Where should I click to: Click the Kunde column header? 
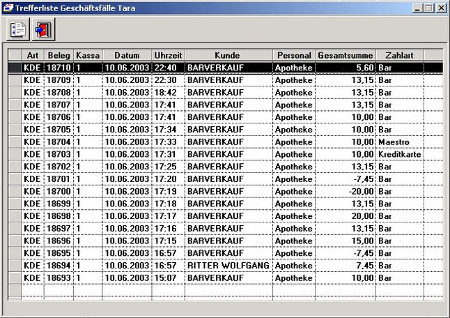coord(228,55)
